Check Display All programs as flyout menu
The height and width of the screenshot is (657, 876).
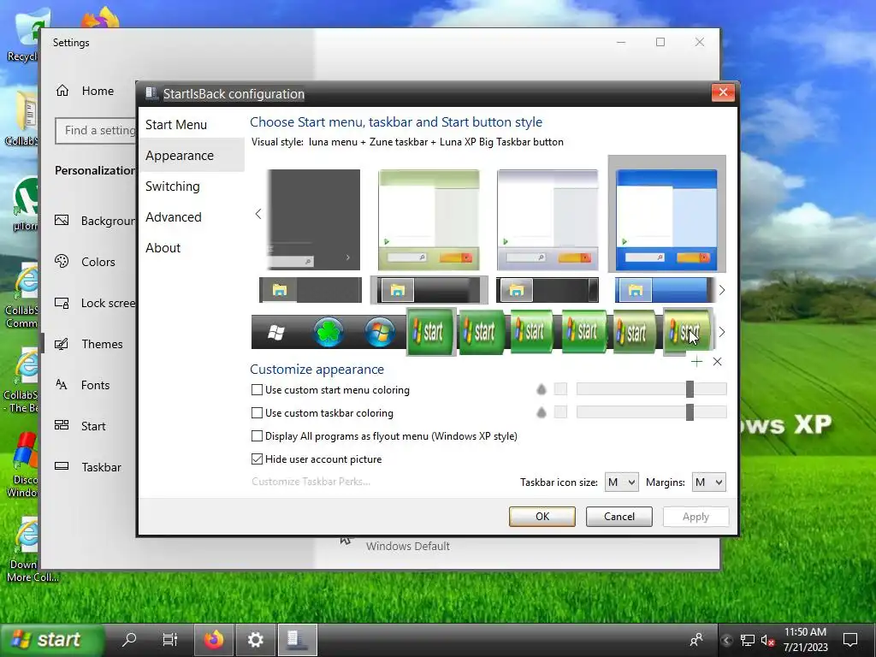(x=257, y=435)
